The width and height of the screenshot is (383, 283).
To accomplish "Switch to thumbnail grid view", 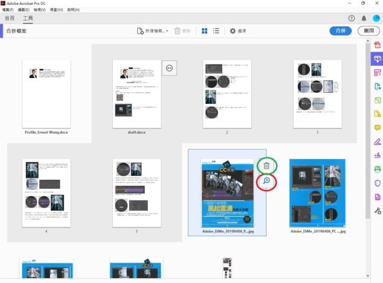I will [204, 31].
